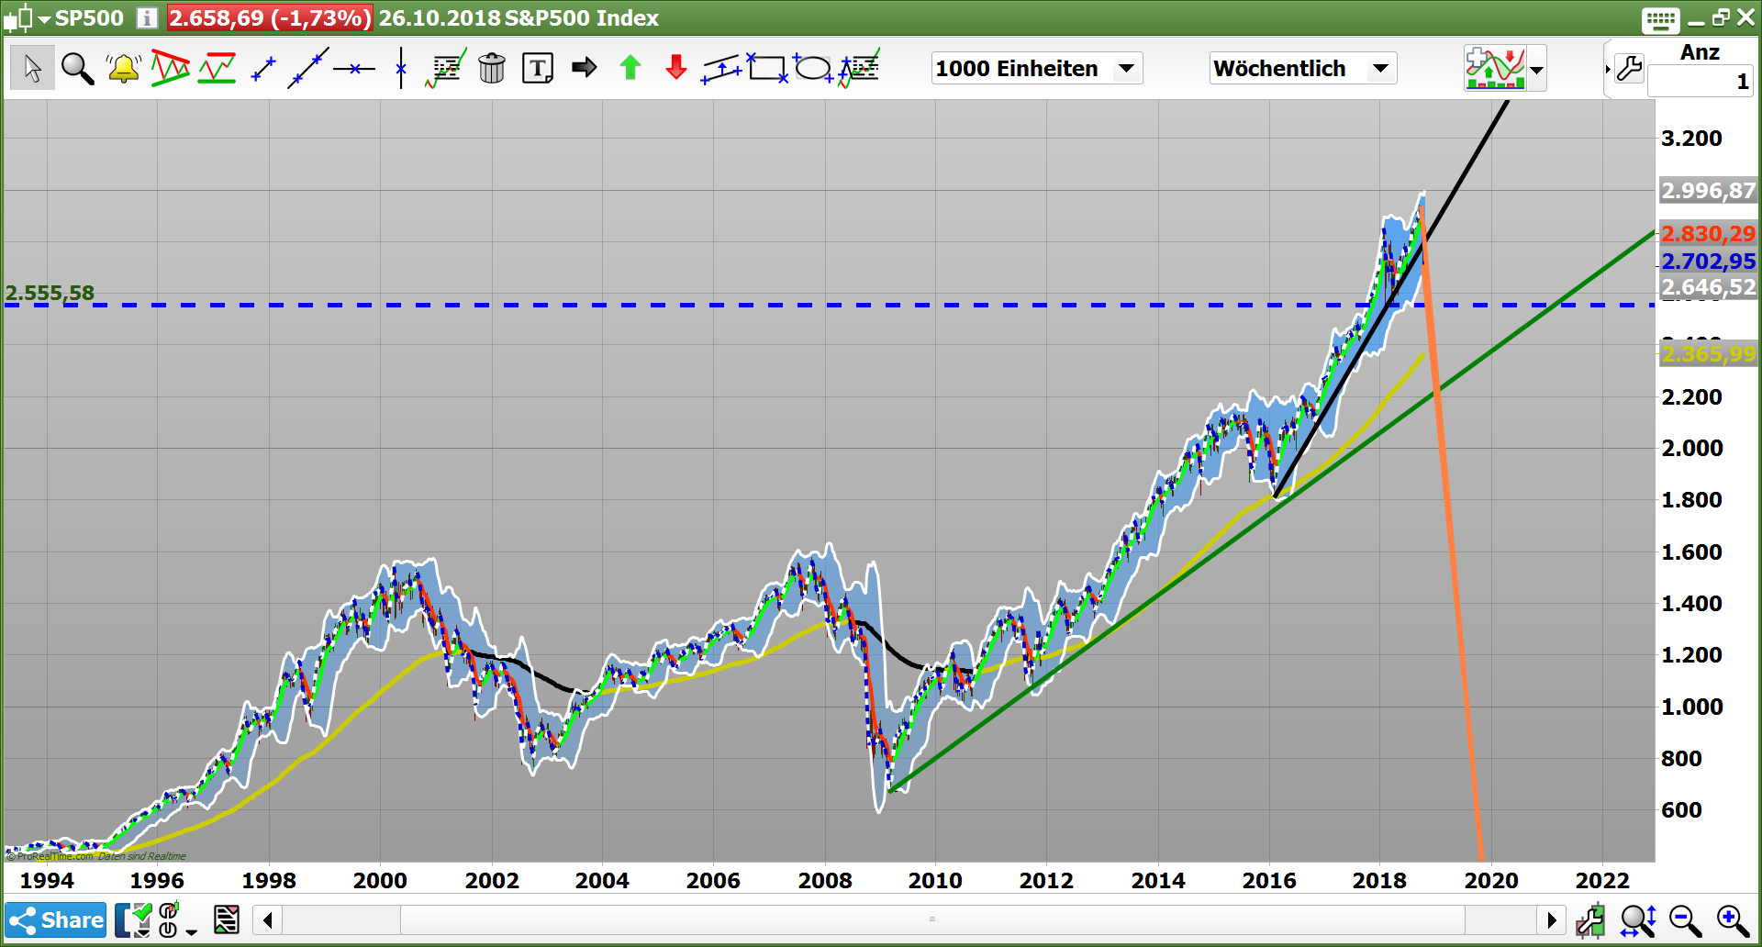This screenshot has height=947, width=1762.
Task: Select the rectangle drawing tool
Action: coord(767,68)
